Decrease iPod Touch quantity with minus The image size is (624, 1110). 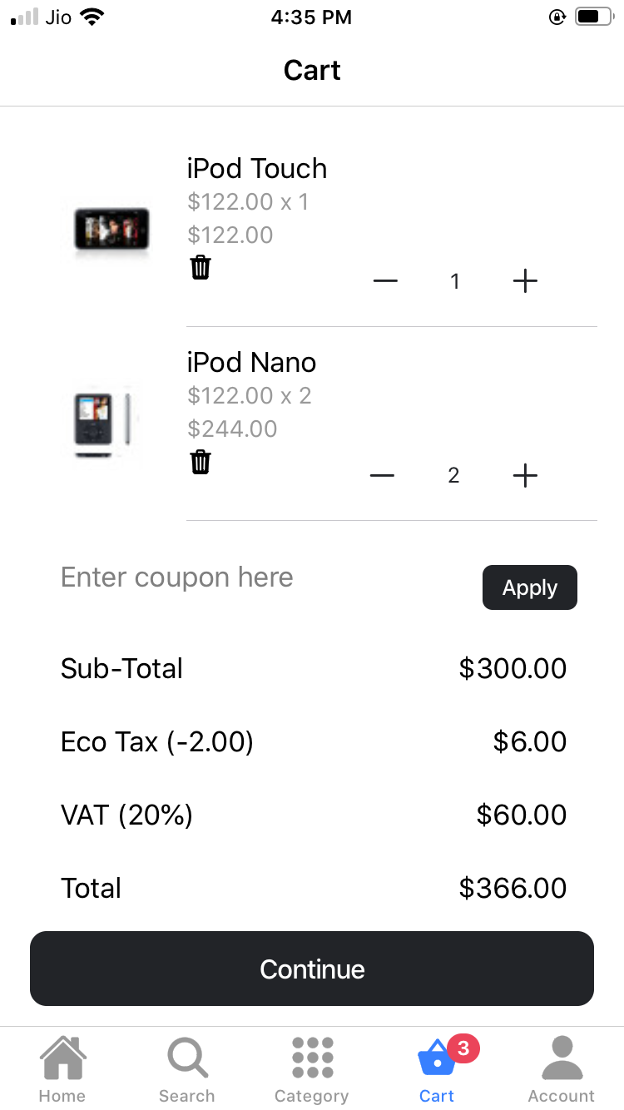coord(385,281)
